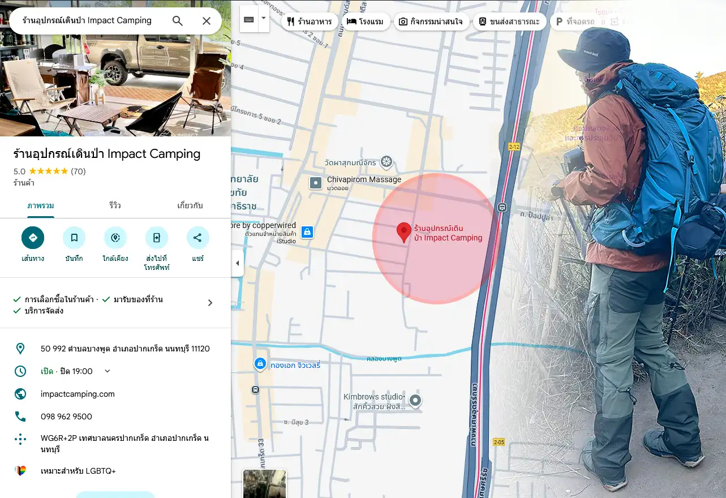Expand opening hours dropdown arrow
Screen dimensions: 726x498
click(108, 371)
